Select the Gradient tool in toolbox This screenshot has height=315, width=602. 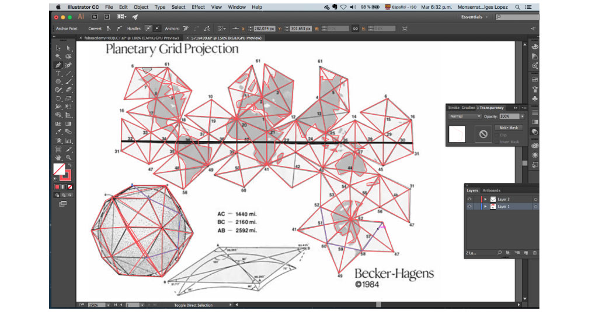[x=68, y=123]
